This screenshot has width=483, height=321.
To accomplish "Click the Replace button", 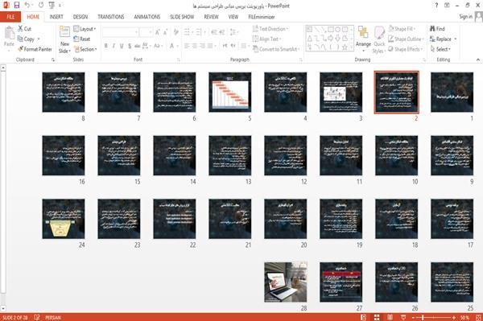I will [443, 39].
